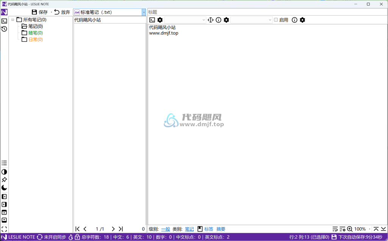
Task: Open the line settings icon with gear
Action: (x=343, y=229)
